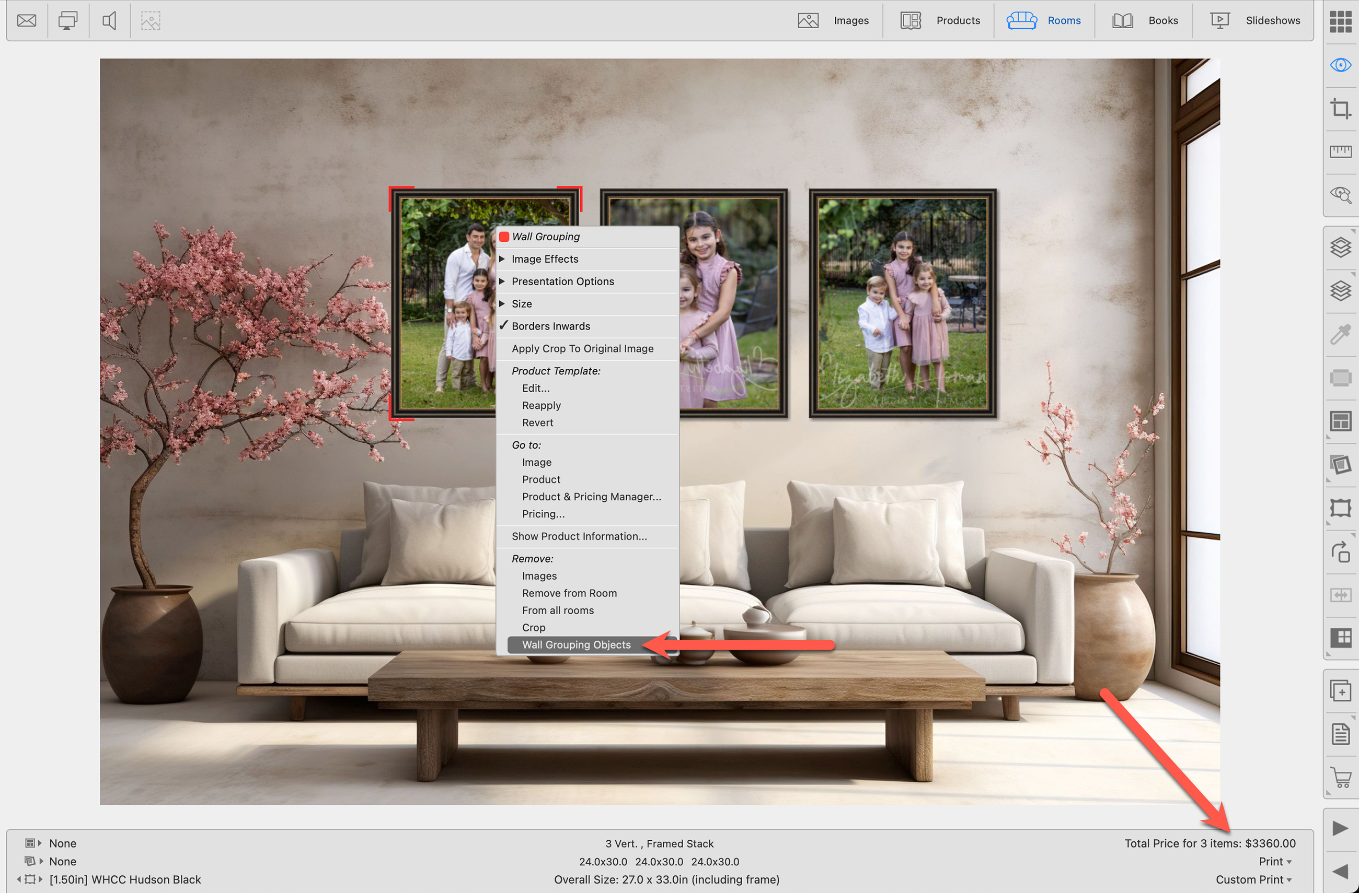Expand the Image Effects submenu
The width and height of the screenshot is (1359, 893).
point(545,259)
